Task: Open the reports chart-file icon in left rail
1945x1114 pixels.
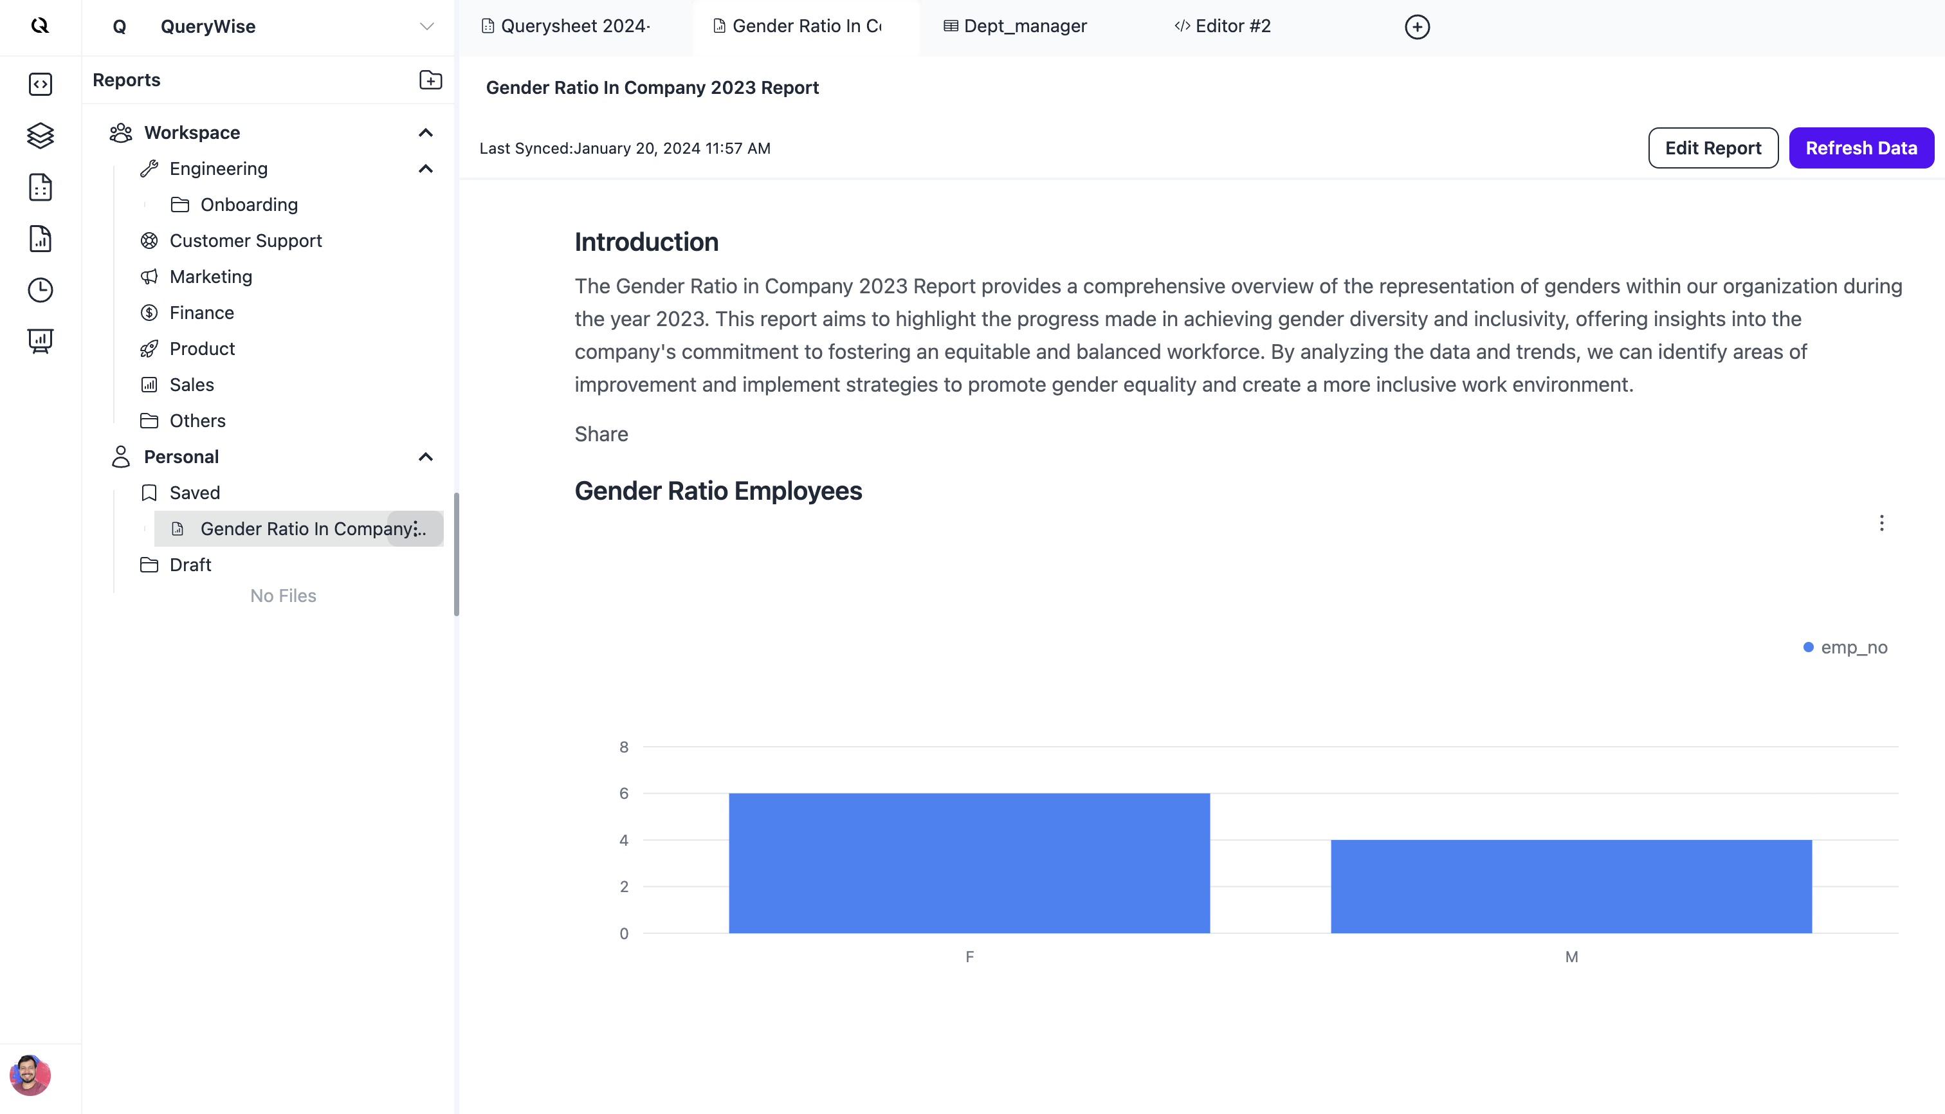Action: point(41,239)
